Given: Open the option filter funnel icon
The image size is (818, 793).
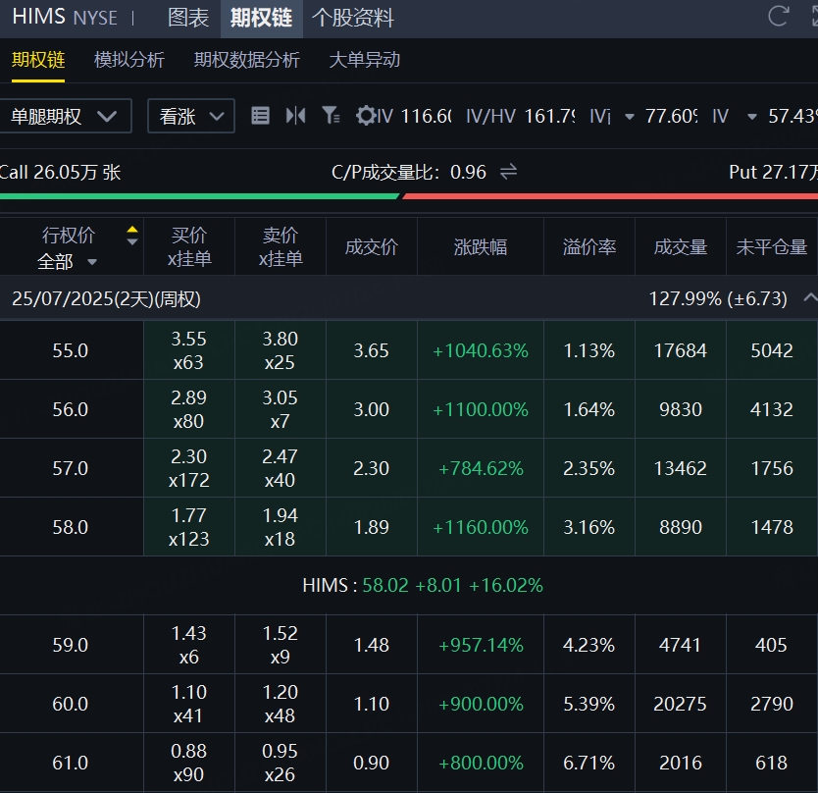Looking at the screenshot, I should 331,116.
